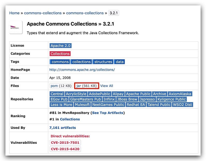Select the WSO2 Dist repository tag

coord(183,105)
